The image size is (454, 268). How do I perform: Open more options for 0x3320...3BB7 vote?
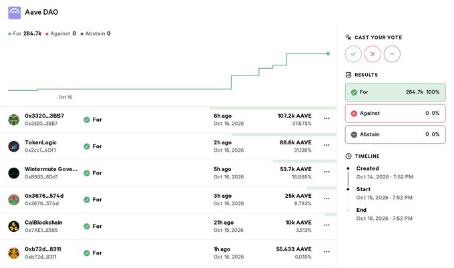click(326, 118)
